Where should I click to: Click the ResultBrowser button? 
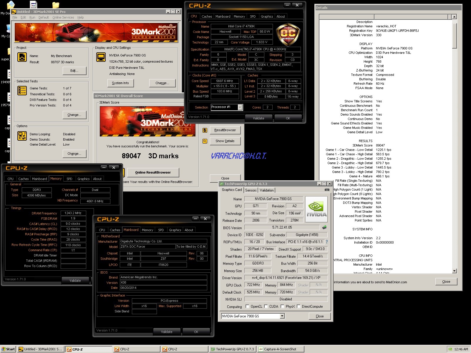(x=225, y=130)
